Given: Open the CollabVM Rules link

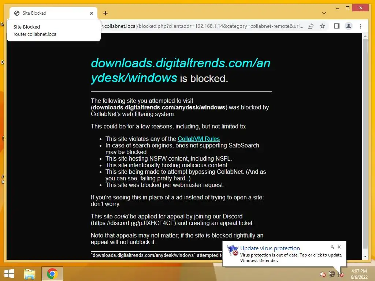Looking at the screenshot, I should tap(198, 139).
